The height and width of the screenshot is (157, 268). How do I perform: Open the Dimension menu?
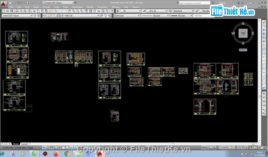click(77, 7)
